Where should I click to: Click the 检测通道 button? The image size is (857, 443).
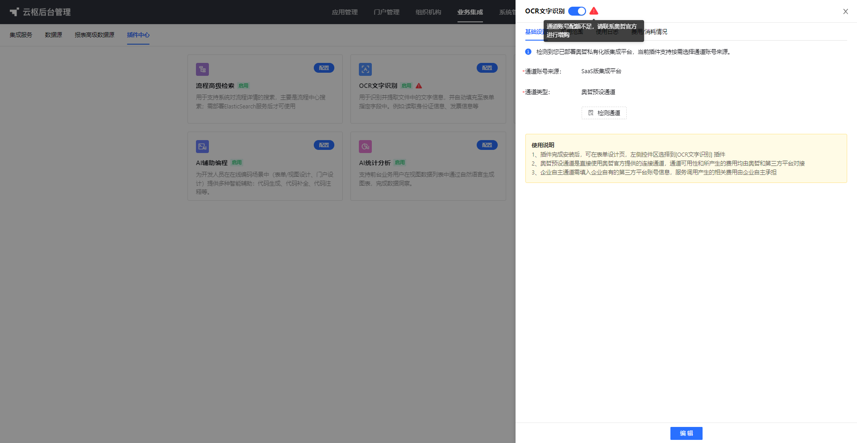click(604, 113)
